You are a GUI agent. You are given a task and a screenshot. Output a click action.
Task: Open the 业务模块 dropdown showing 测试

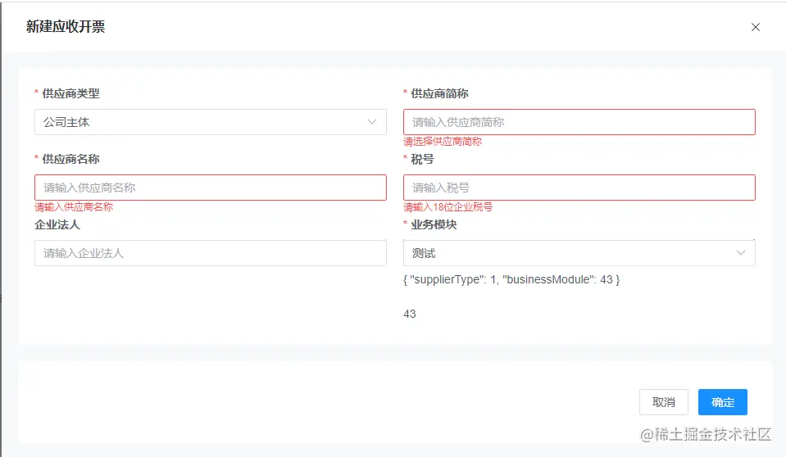point(579,253)
